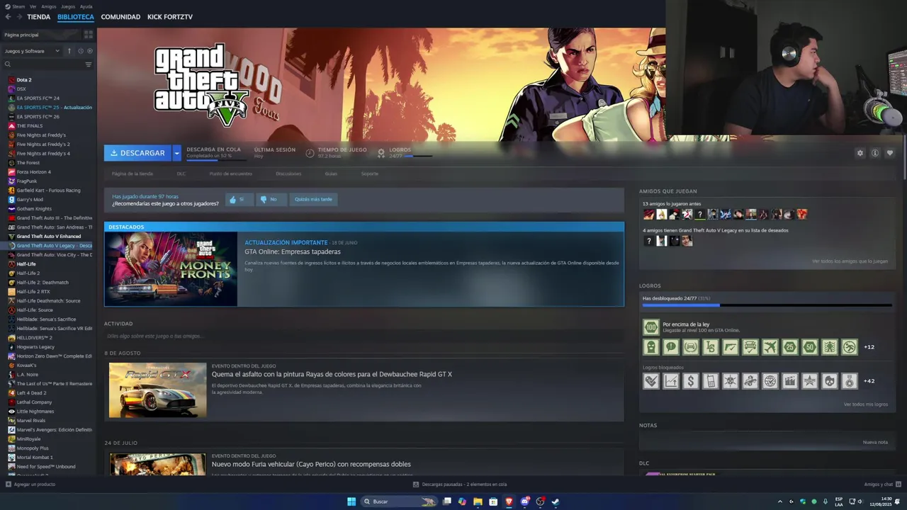Click the activity status input field
Screen dimensions: 907x510
point(364,336)
